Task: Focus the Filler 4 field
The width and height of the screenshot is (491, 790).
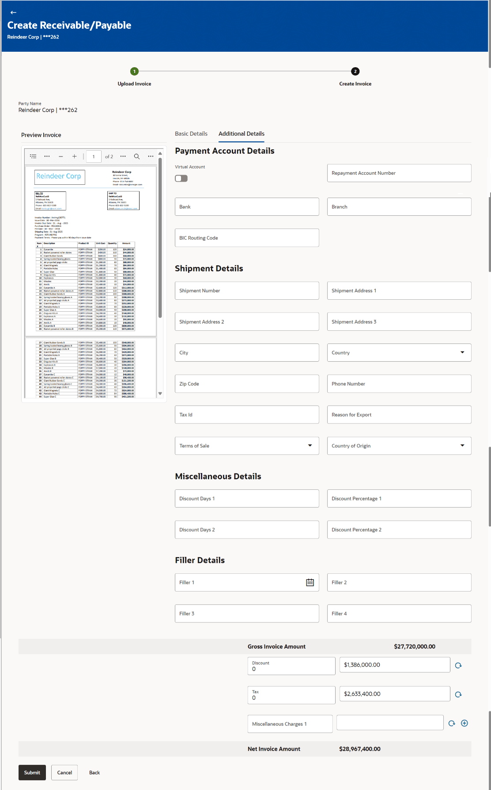Action: [x=399, y=614]
